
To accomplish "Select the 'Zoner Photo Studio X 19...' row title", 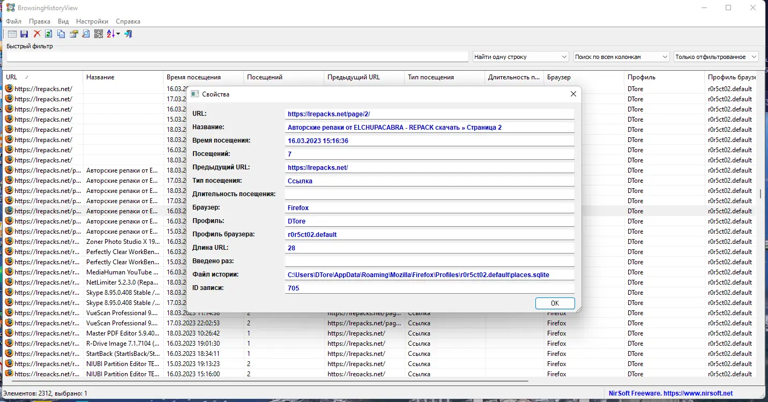I will coord(123,242).
